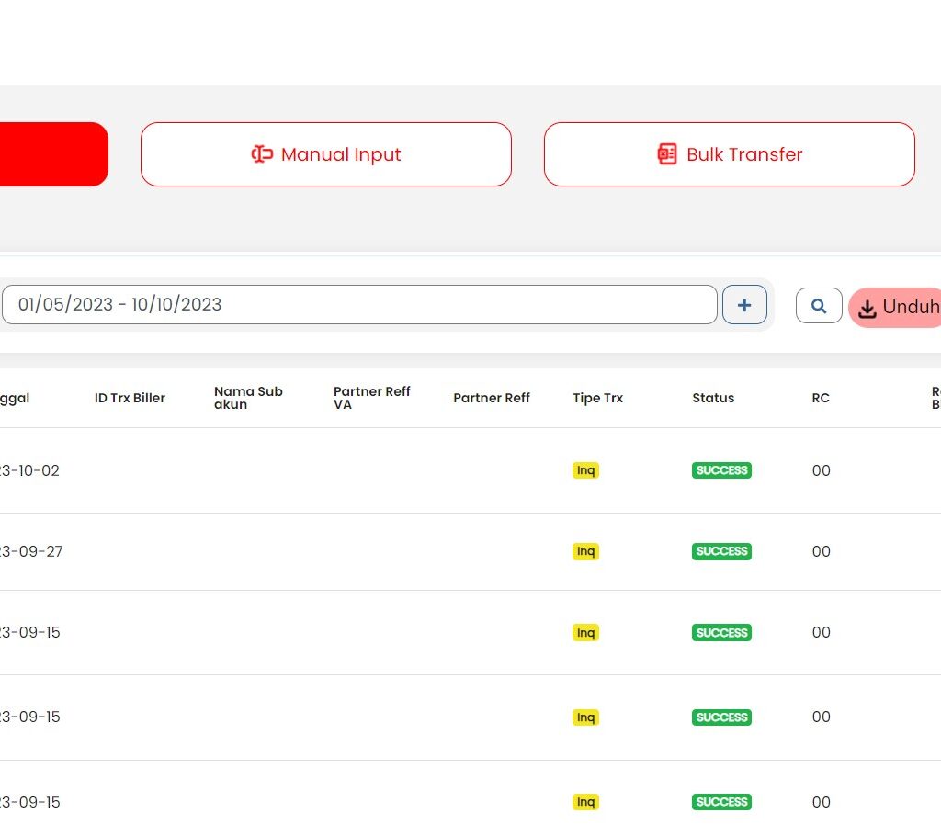Click the Unduh download button
941x836 pixels.
tap(896, 308)
